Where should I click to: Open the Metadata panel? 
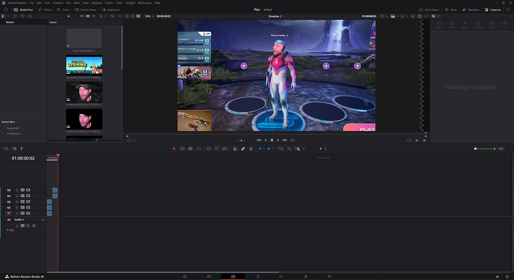(471, 10)
